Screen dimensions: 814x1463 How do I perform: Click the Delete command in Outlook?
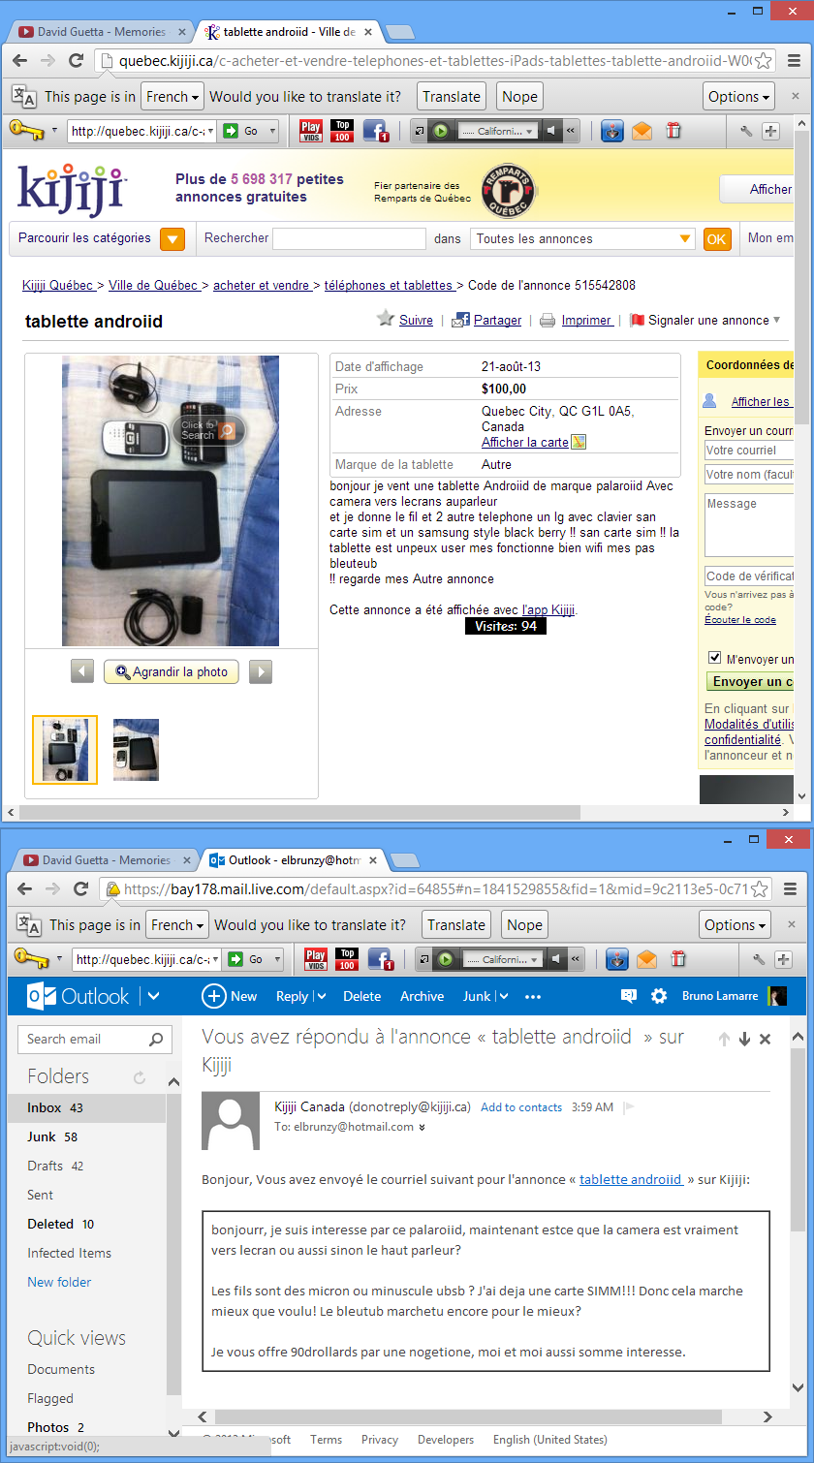click(x=362, y=996)
